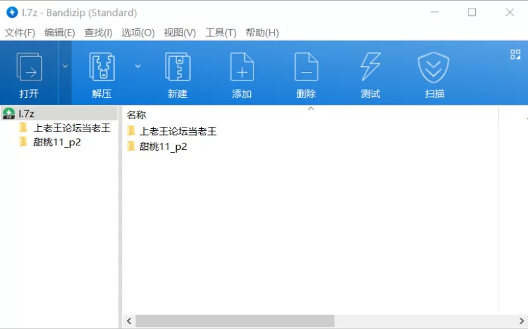Click the Bandizip logo in title bar
Viewport: 528px width, 329px height.
12,13
